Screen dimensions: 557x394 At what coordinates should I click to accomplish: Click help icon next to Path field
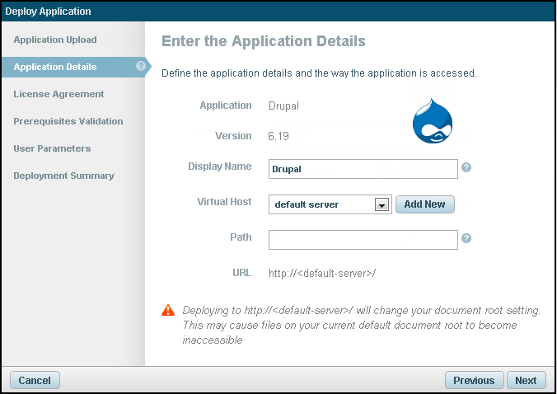466,239
